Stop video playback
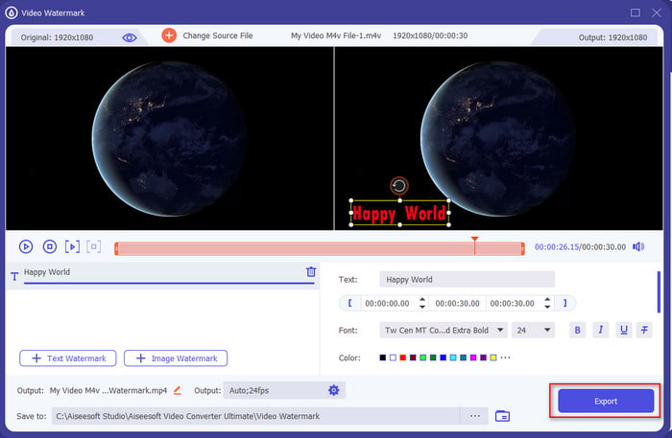 49,247
